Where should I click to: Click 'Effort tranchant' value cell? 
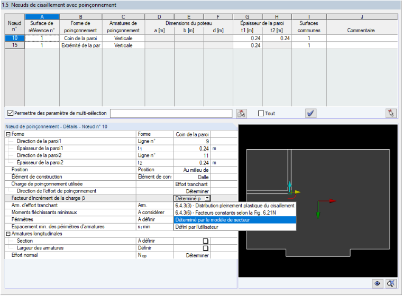tap(192, 184)
